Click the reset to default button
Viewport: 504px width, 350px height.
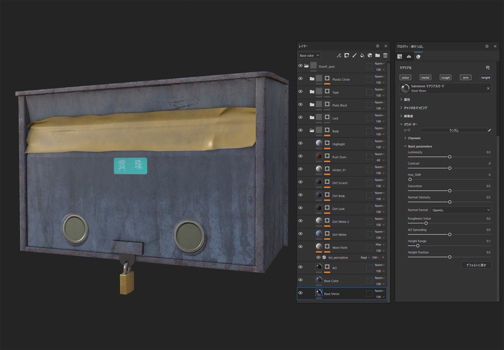tap(476, 265)
